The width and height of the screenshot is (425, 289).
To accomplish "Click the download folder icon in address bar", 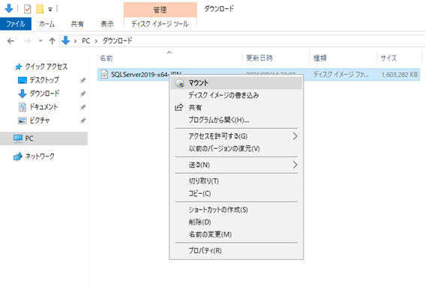I will coord(66,40).
